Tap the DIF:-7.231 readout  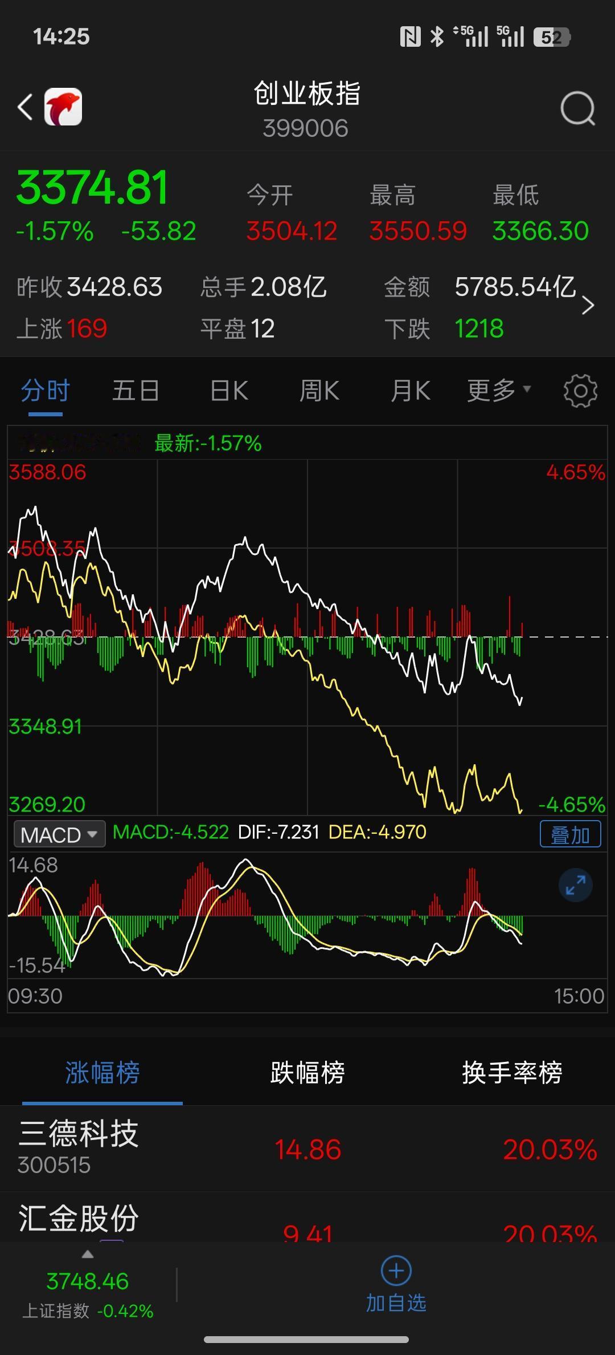(x=278, y=832)
